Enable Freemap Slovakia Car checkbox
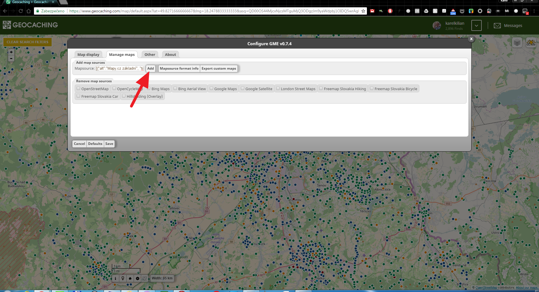The width and height of the screenshot is (539, 292). click(x=79, y=96)
